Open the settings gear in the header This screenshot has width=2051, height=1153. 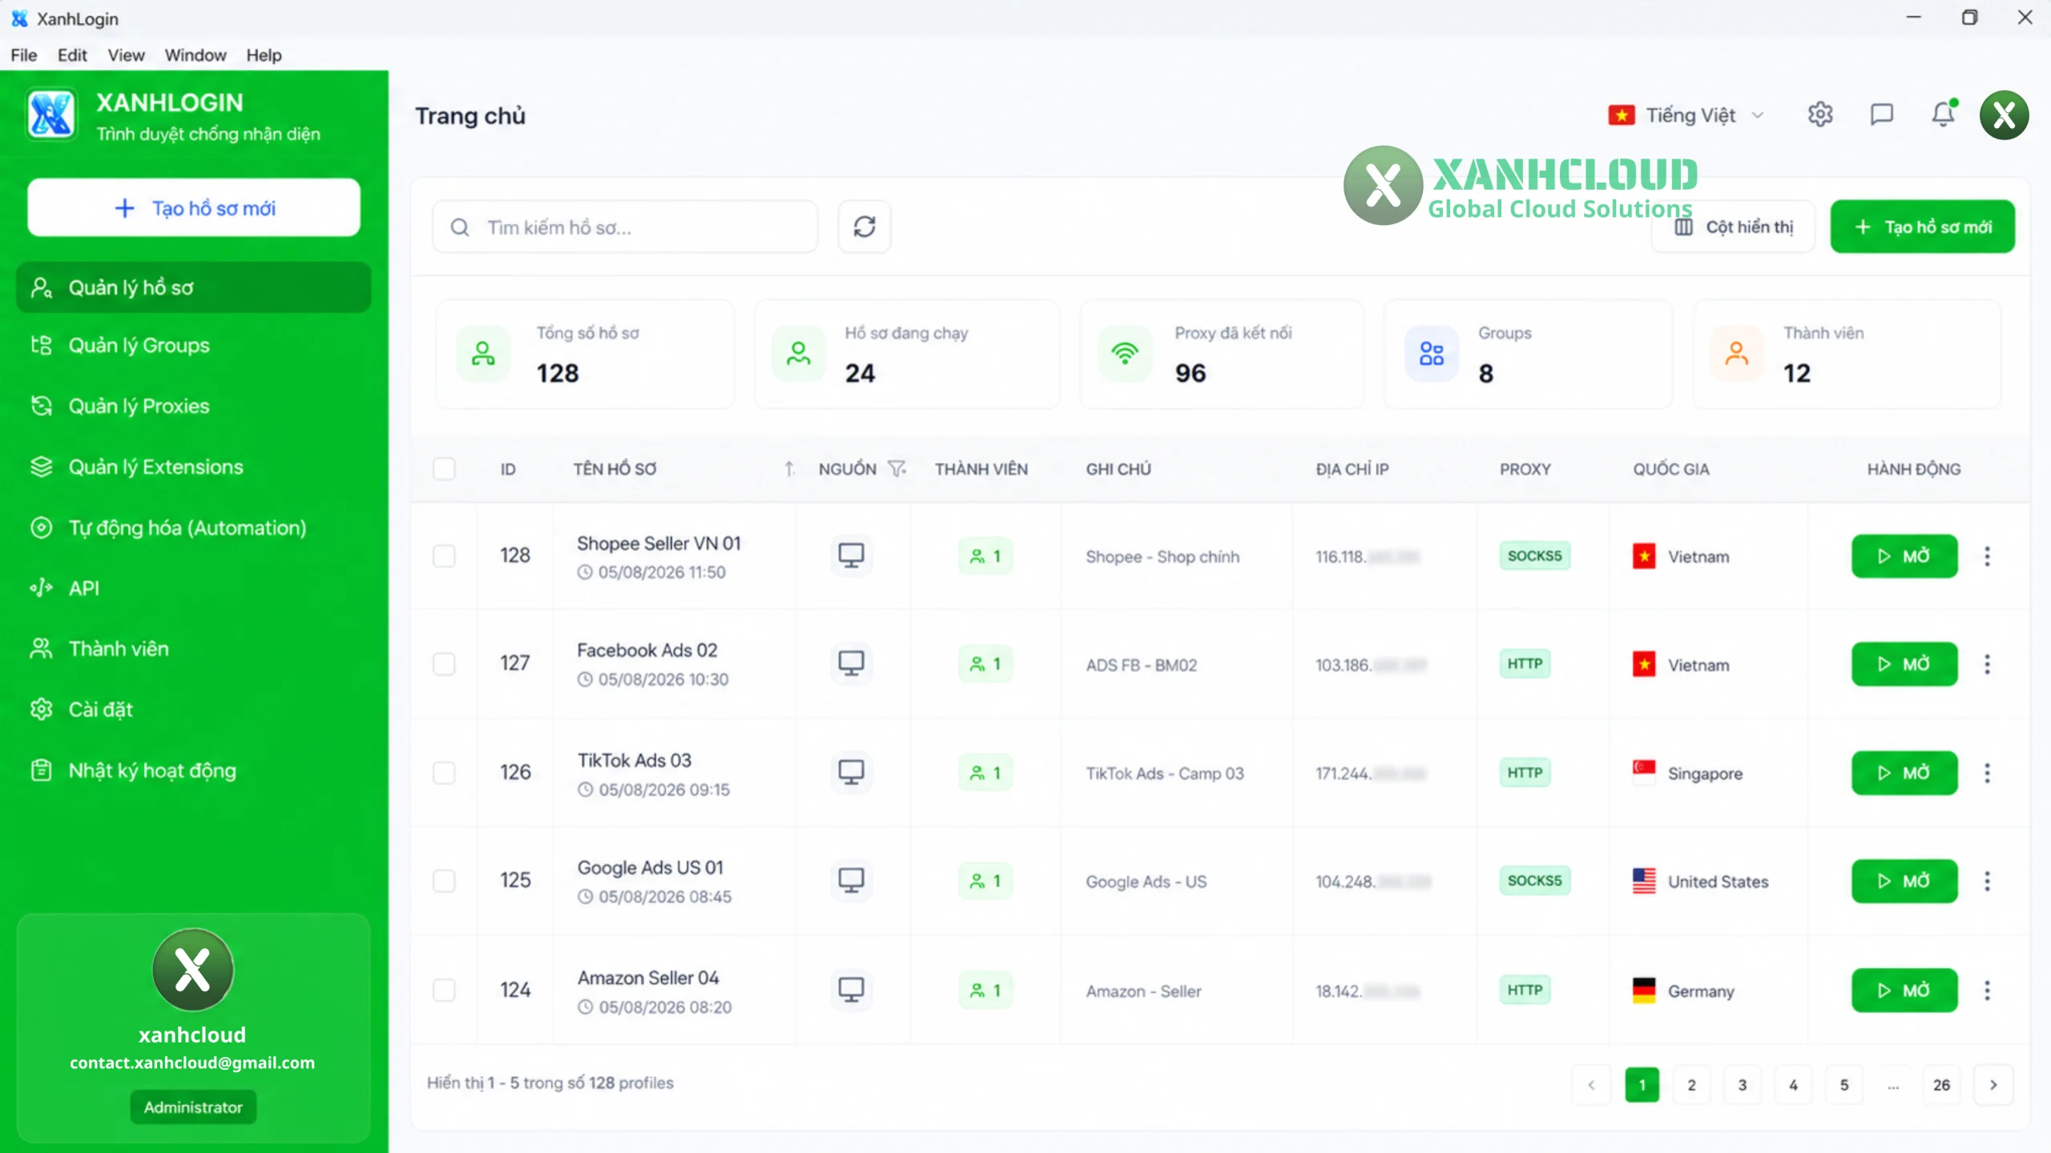[x=1819, y=114]
